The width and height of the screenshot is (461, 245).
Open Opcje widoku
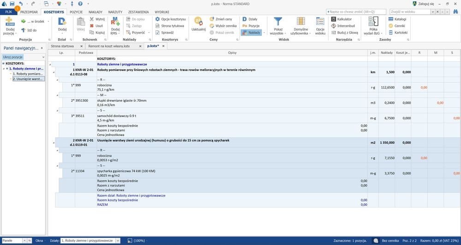320,25
